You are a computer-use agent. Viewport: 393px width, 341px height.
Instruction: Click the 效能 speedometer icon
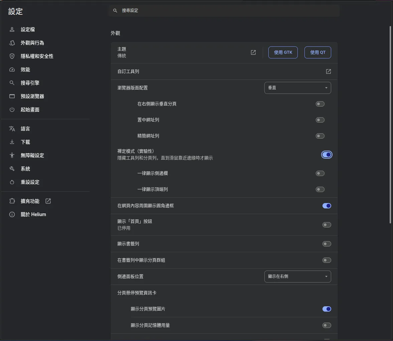(12, 69)
